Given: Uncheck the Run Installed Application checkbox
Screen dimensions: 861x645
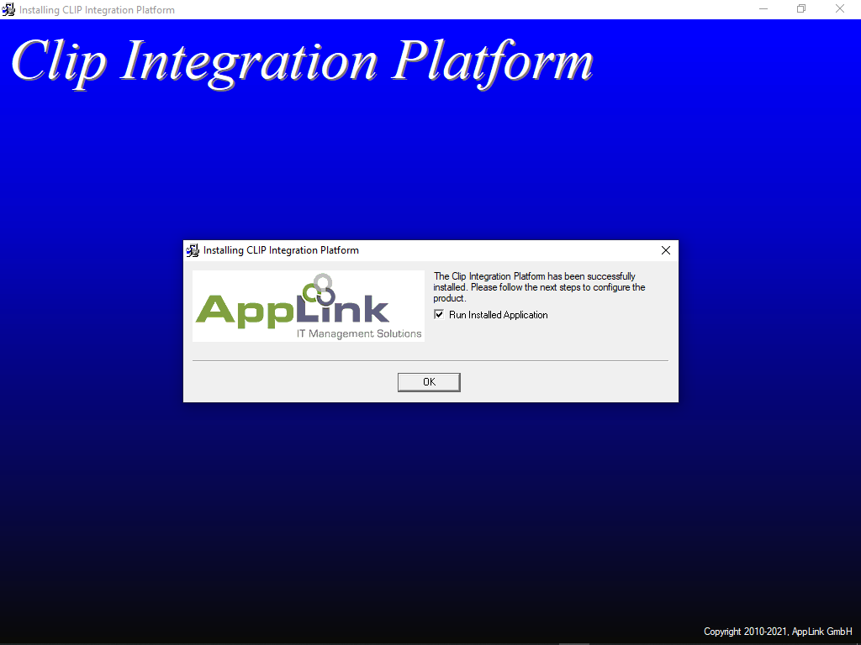Looking at the screenshot, I should pyautogui.click(x=439, y=314).
